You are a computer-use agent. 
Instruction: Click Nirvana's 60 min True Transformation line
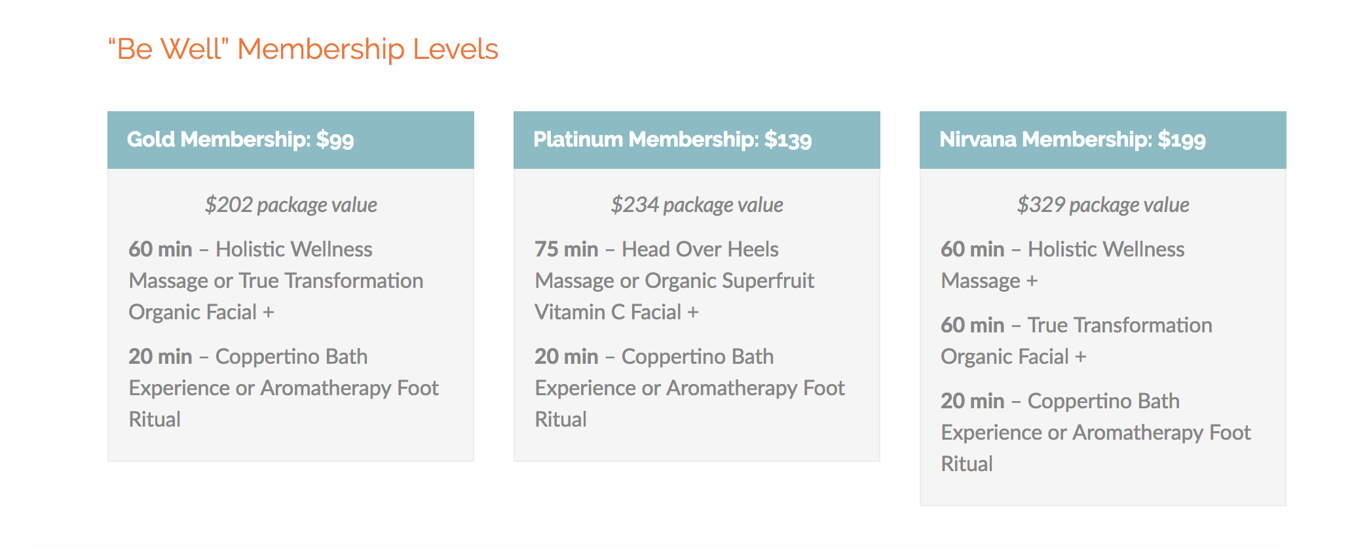(x=1076, y=325)
